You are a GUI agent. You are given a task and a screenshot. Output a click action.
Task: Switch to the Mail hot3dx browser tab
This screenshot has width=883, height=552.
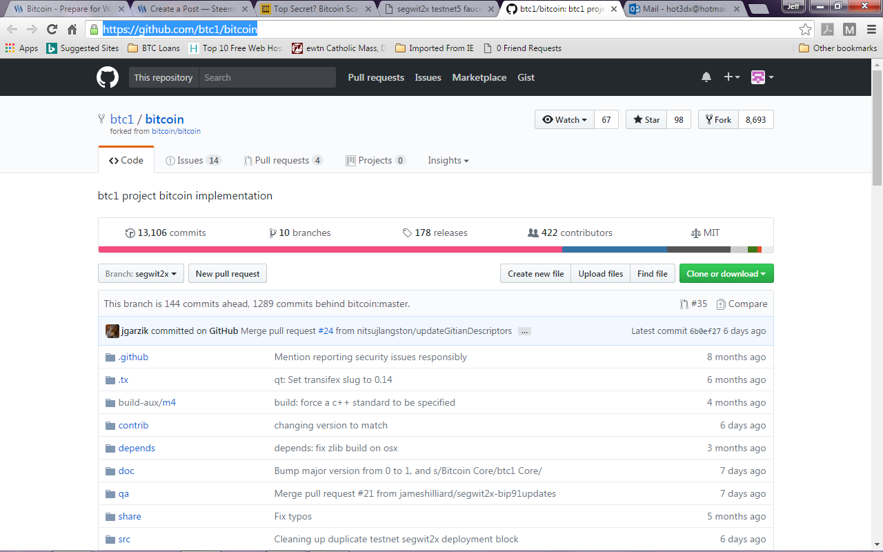(685, 9)
